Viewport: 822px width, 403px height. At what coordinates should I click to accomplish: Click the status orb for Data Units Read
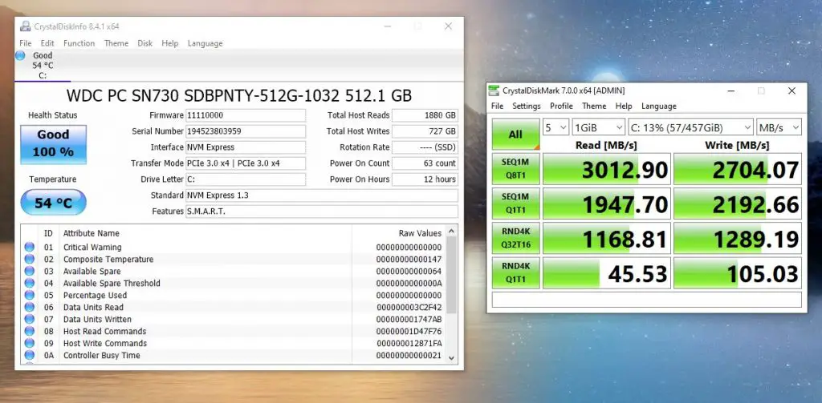point(30,307)
